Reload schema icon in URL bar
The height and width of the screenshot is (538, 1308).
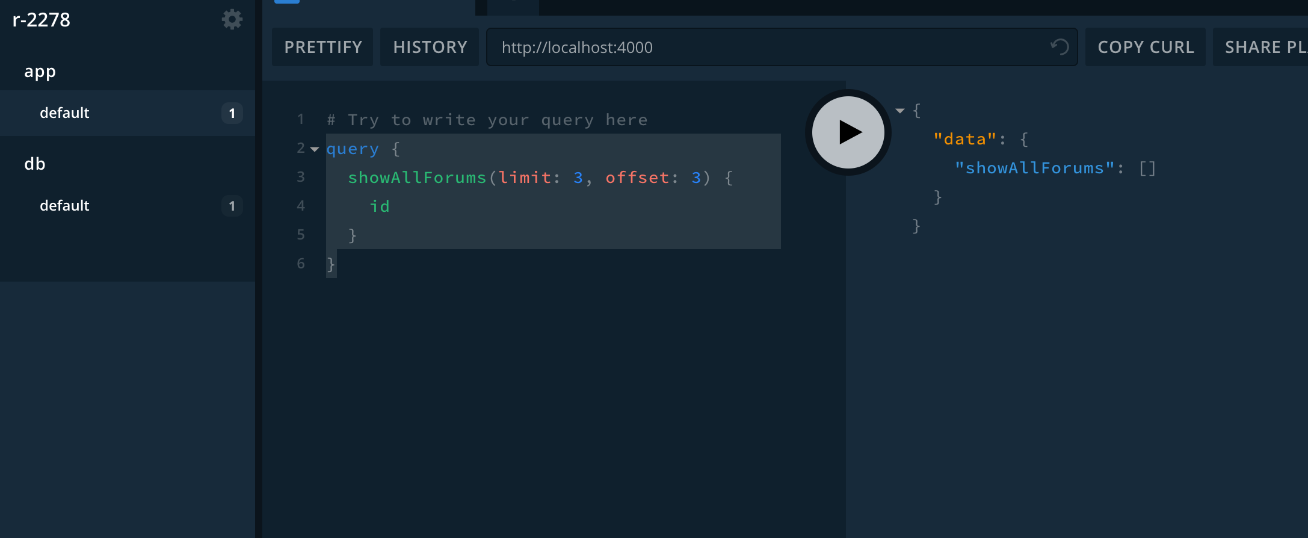click(1060, 47)
